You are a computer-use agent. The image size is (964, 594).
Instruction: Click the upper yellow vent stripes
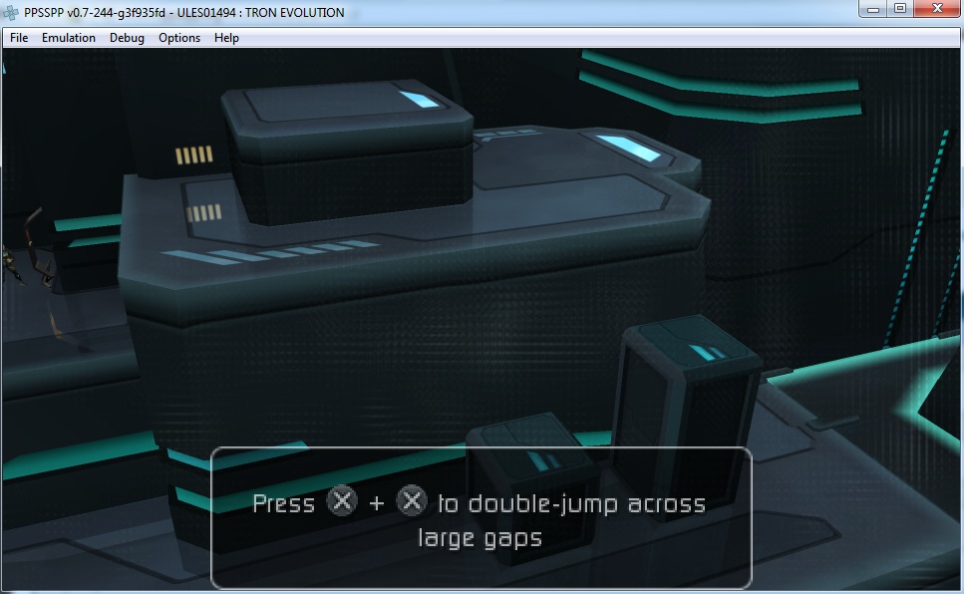point(194,154)
